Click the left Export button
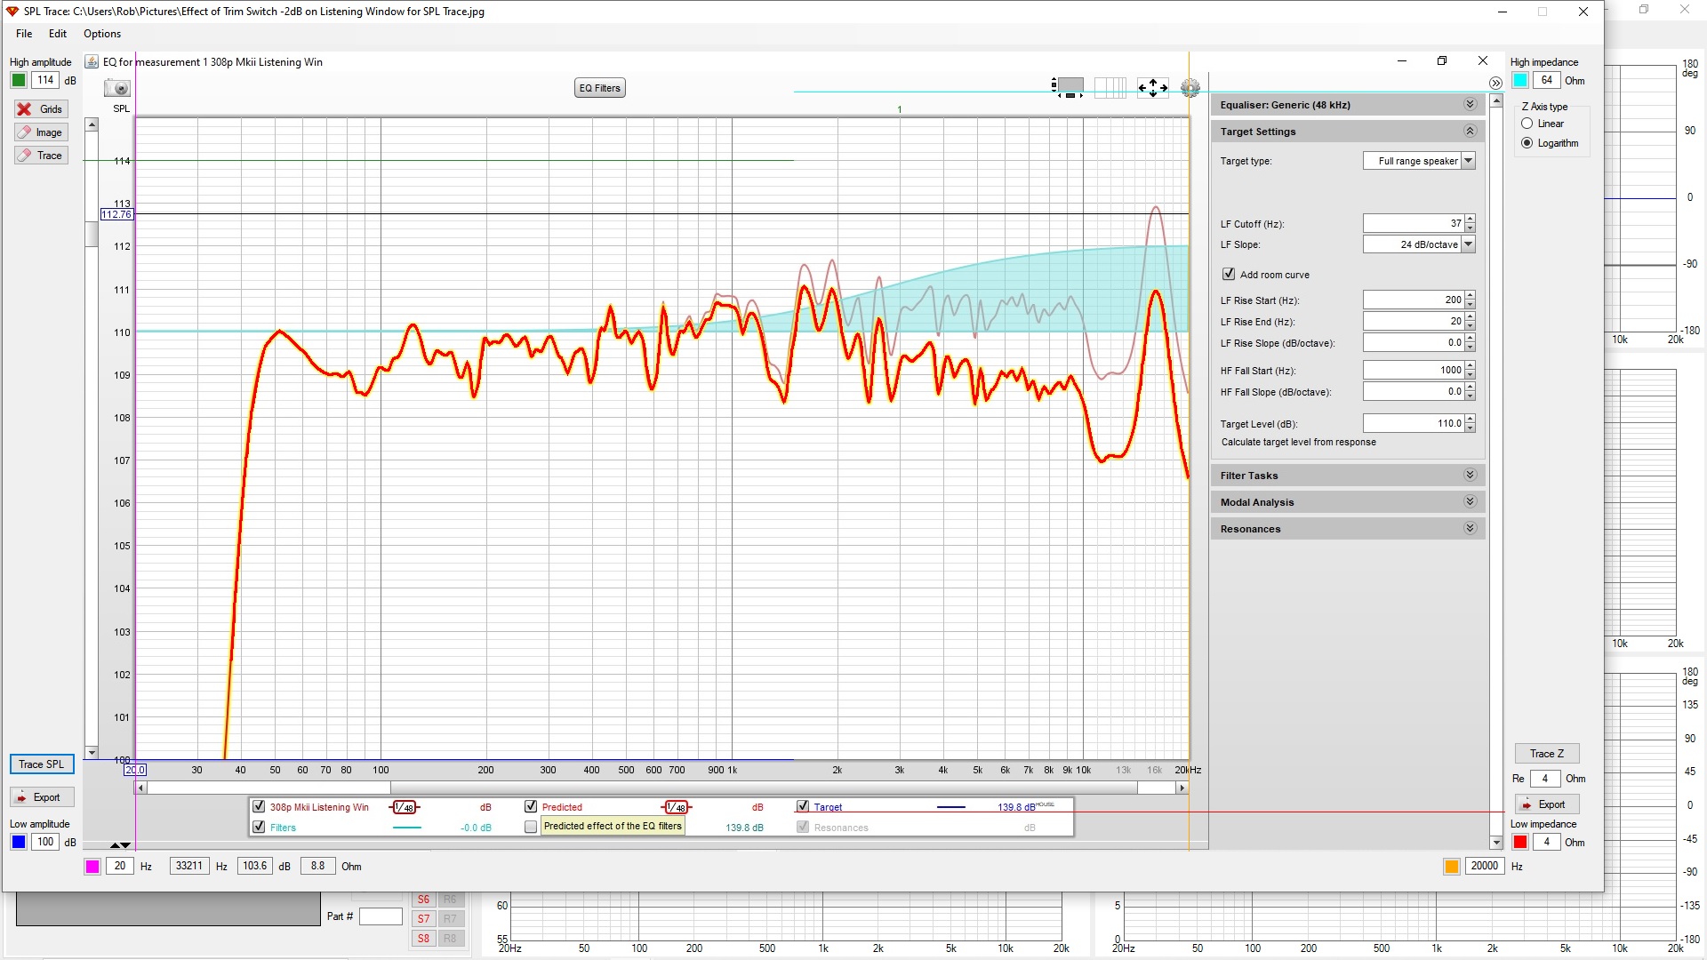Viewport: 1707px width, 960px height. pyautogui.click(x=42, y=797)
